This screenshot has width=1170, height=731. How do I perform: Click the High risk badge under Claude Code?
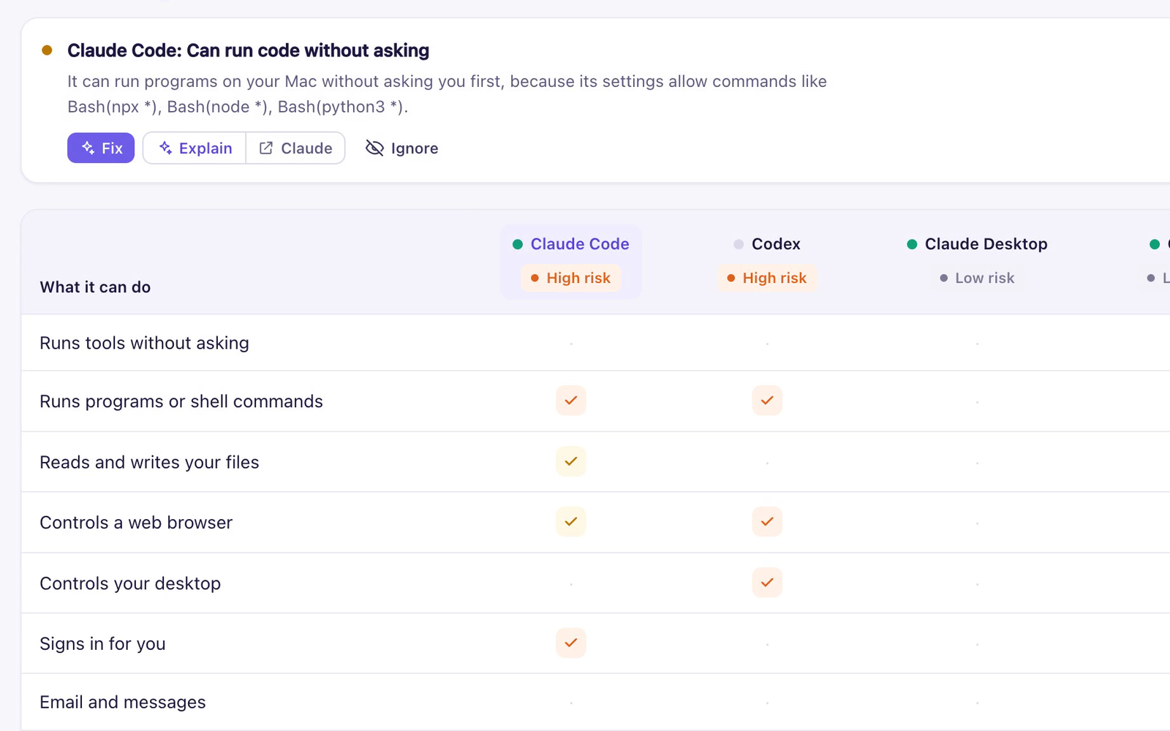(x=570, y=278)
